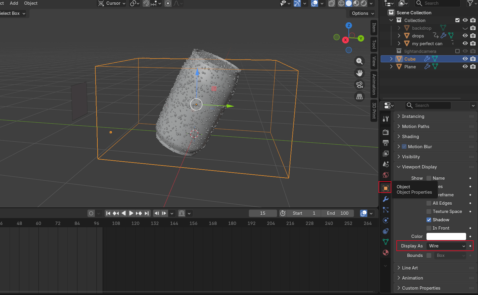Click the current frame field 15
This screenshot has width=478, height=295.
click(x=263, y=213)
